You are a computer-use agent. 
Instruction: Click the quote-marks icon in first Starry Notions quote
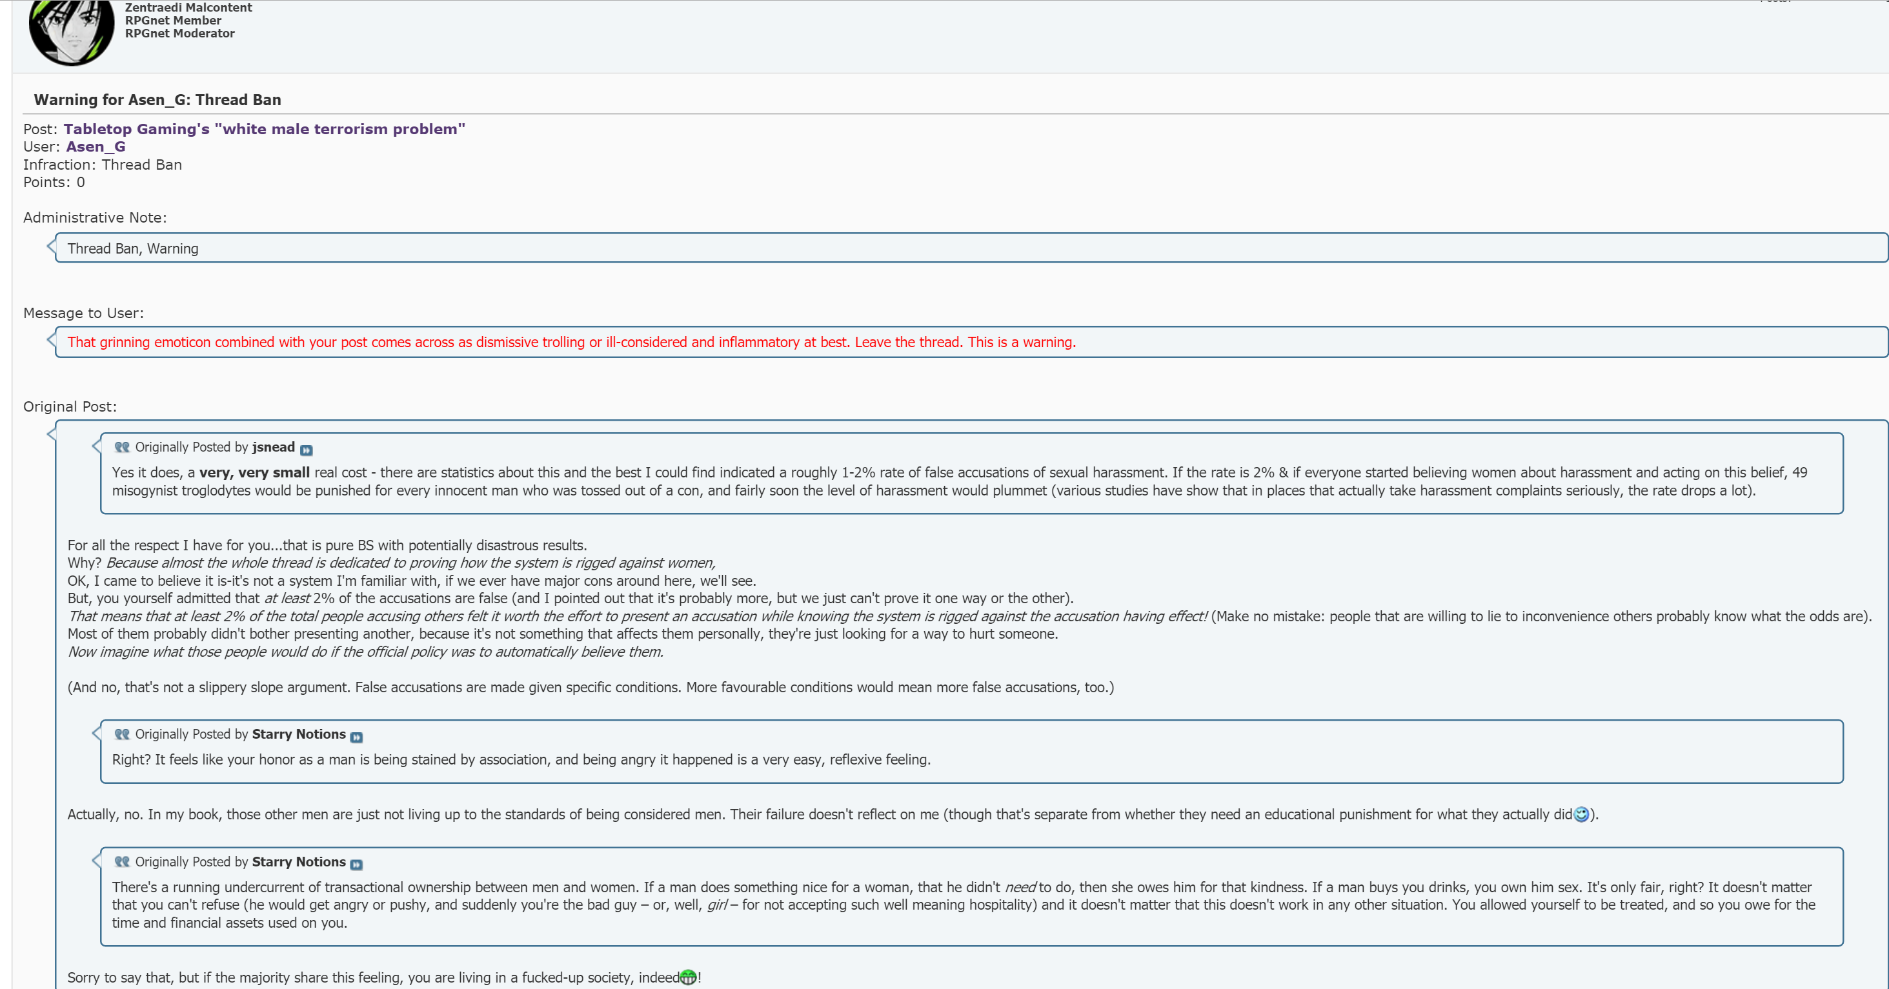[x=122, y=735]
